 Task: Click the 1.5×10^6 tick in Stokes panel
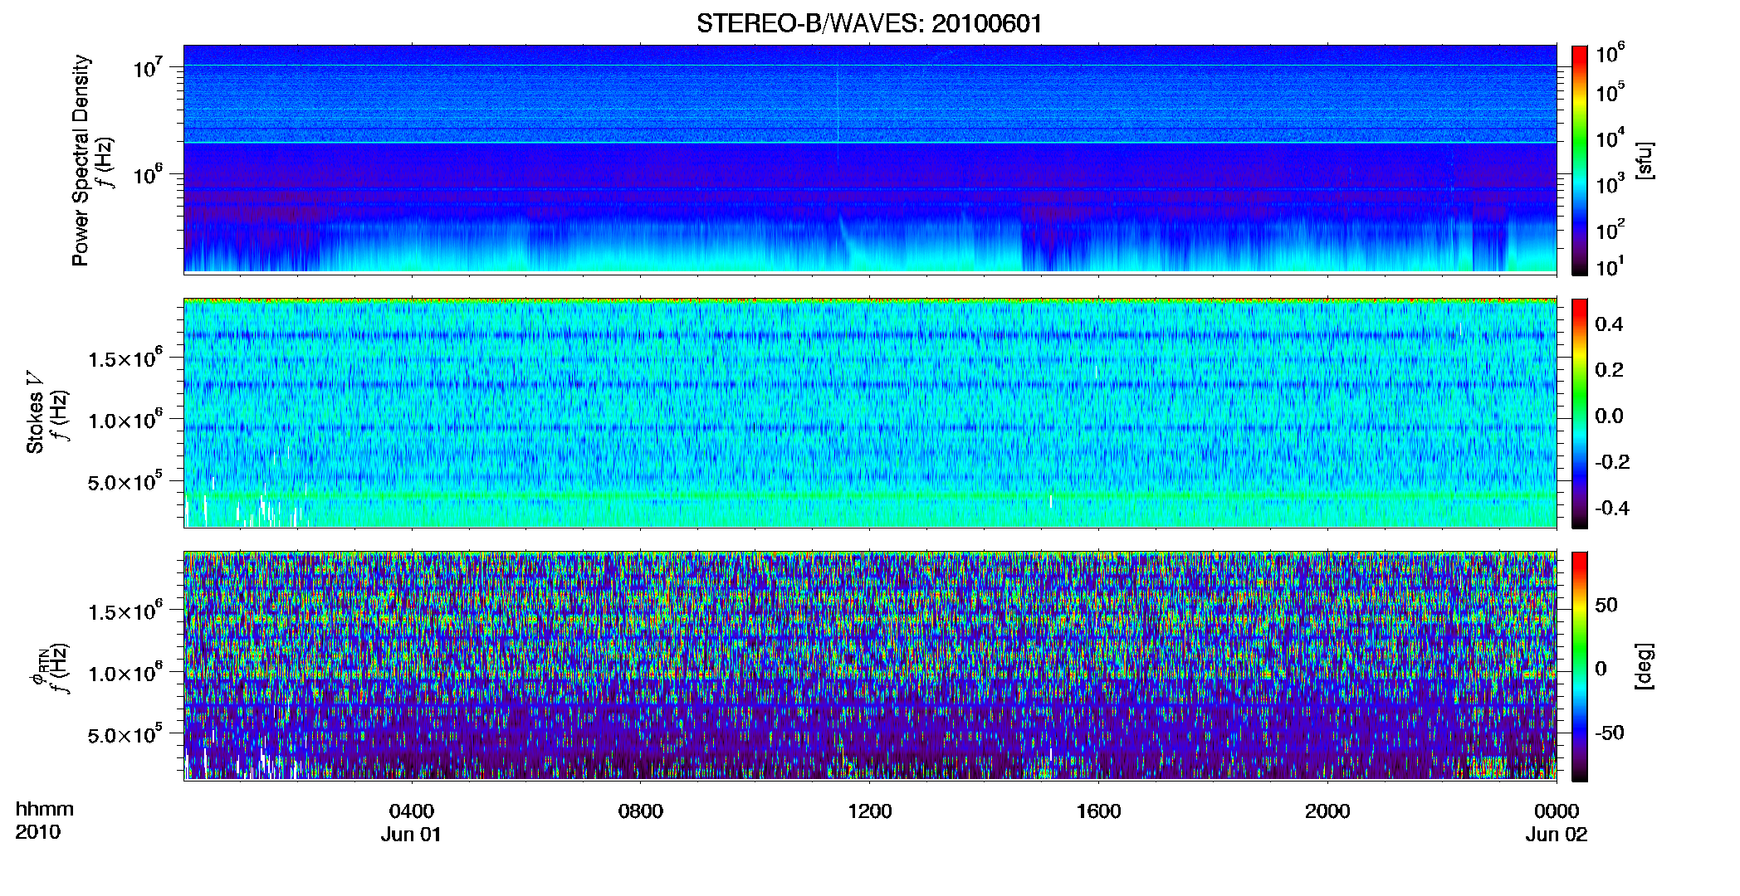tap(125, 358)
